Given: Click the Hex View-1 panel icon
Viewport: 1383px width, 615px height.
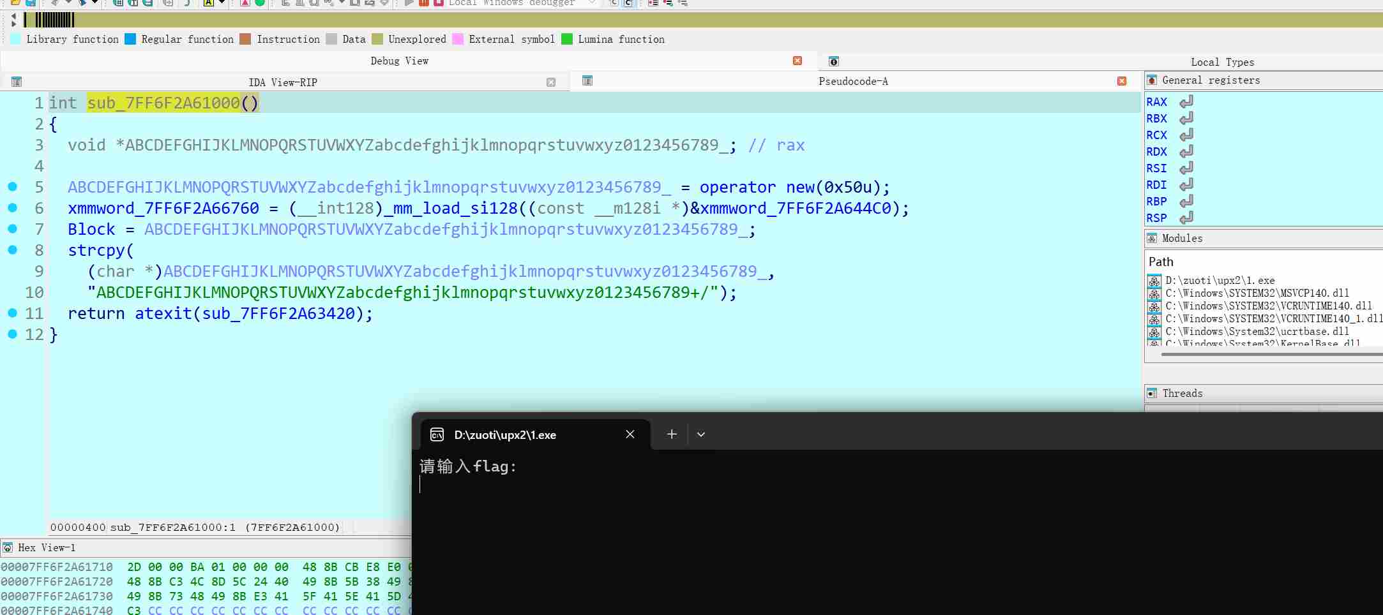Looking at the screenshot, I should coord(8,548).
